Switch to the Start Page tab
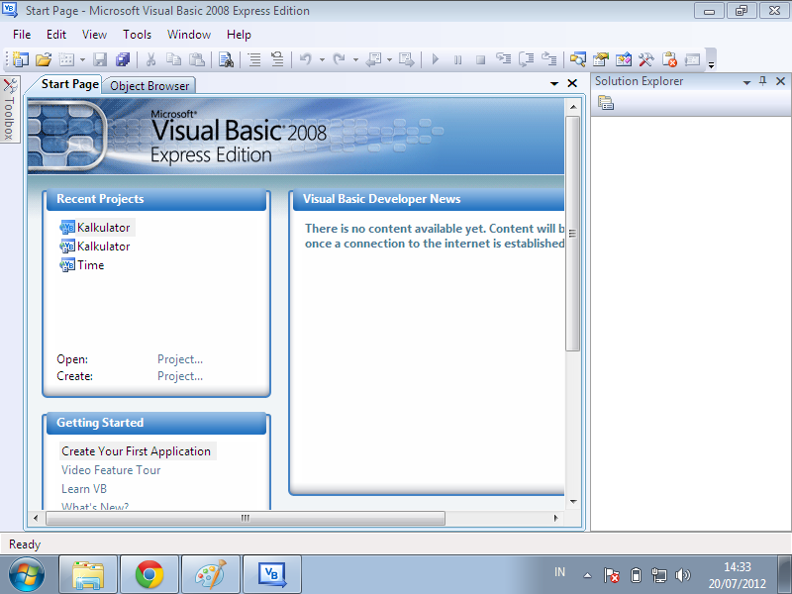This screenshot has width=792, height=594. click(x=69, y=84)
